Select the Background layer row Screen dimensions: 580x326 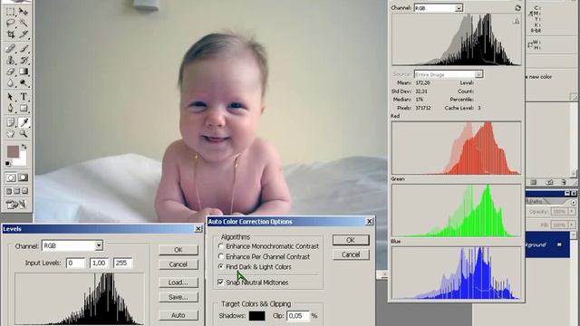click(x=547, y=244)
